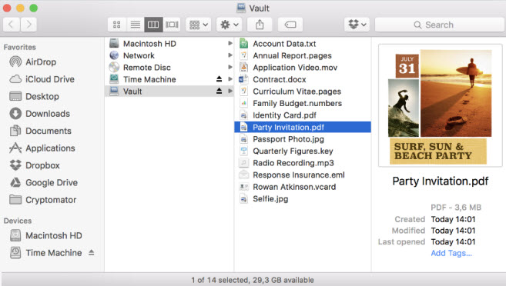The width and height of the screenshot is (506, 286).
Task: Select the Response Insurance.eml file
Action: coord(303,175)
